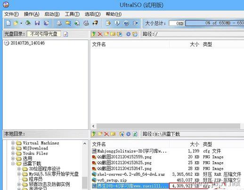The height and width of the screenshot is (190, 244).
Task: Click Add to image icon in local toolbar
Action: tap(122, 134)
